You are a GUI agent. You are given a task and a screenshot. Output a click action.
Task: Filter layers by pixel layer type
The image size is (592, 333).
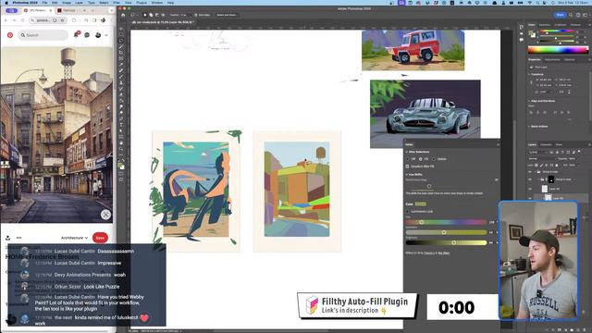click(551, 152)
